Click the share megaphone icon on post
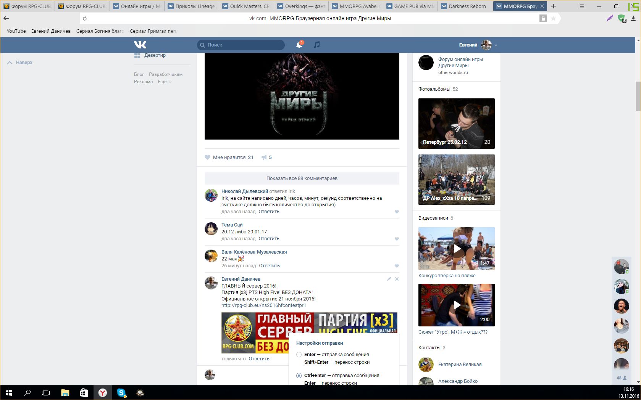The image size is (641, 400). click(x=264, y=157)
